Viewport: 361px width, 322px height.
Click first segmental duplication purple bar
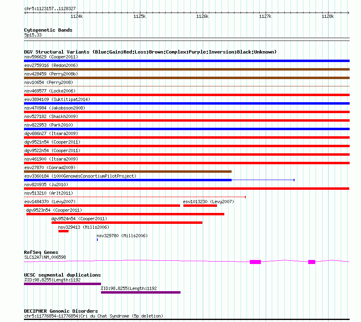coord(62,284)
